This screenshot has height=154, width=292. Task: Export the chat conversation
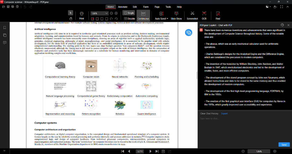click(x=225, y=114)
